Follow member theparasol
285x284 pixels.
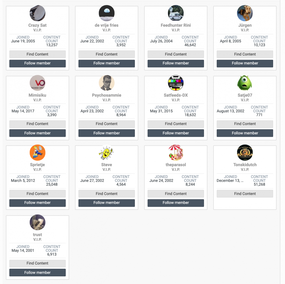click(176, 203)
